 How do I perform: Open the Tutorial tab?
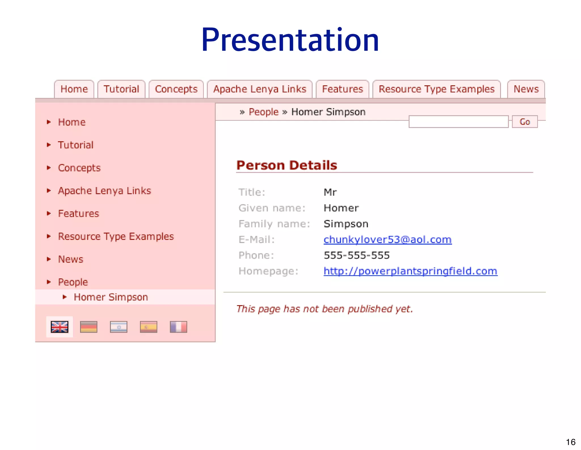click(121, 89)
